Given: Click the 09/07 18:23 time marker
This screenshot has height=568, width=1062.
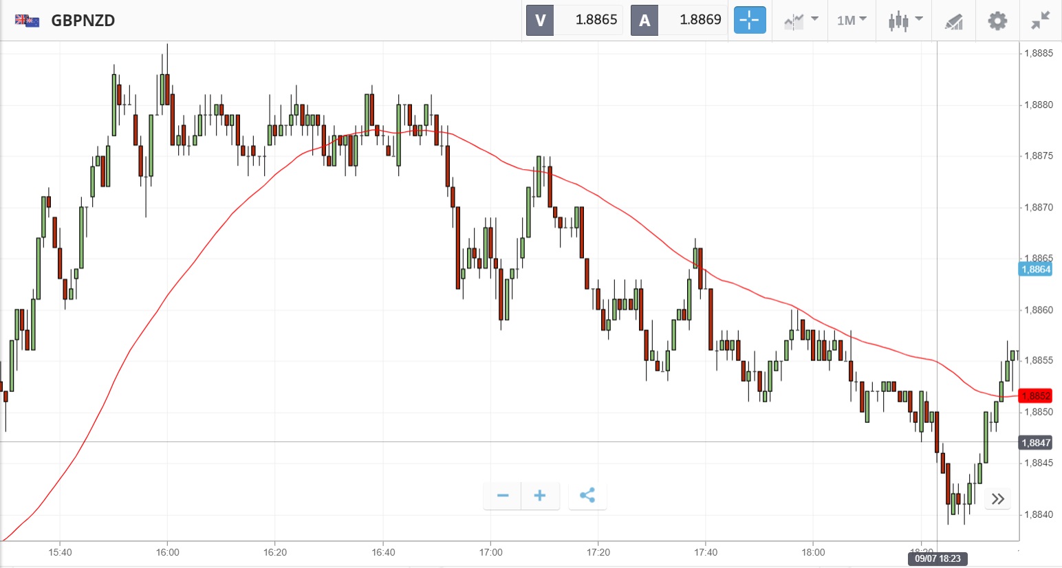Looking at the screenshot, I should pyautogui.click(x=937, y=558).
